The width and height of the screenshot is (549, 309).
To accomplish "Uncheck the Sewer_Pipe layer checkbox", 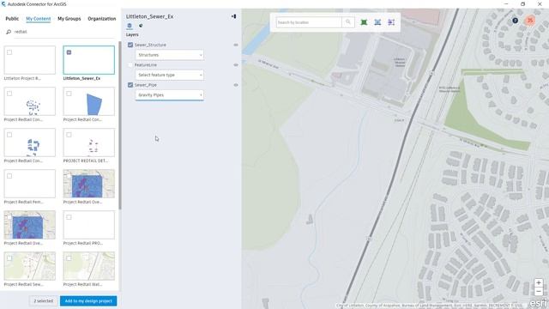I will click(x=130, y=85).
